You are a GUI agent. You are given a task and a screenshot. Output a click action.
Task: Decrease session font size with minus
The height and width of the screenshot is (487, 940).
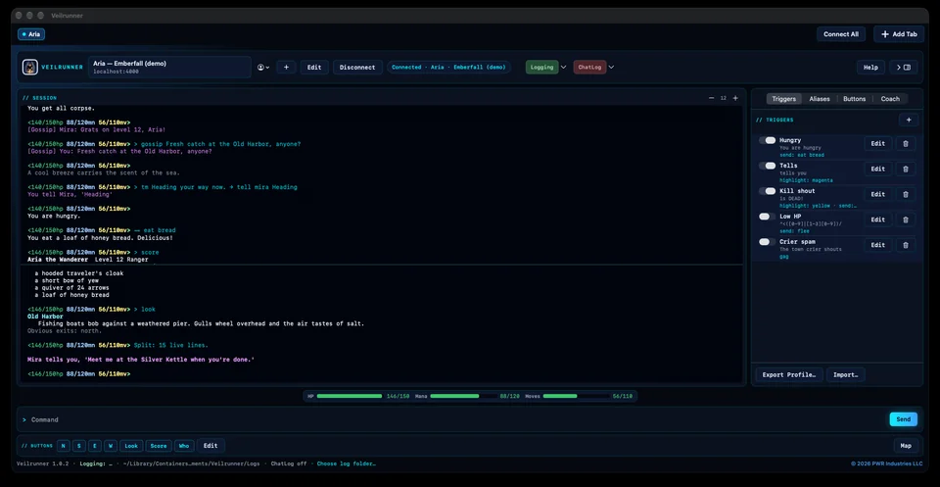pyautogui.click(x=711, y=98)
